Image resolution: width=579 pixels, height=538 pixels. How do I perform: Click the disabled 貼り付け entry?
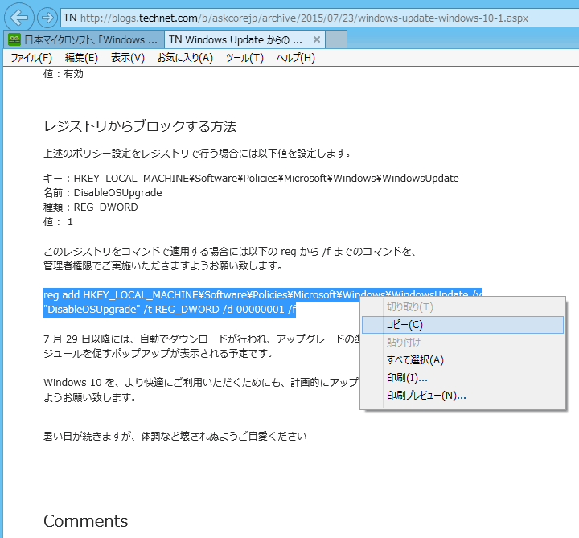click(x=462, y=343)
